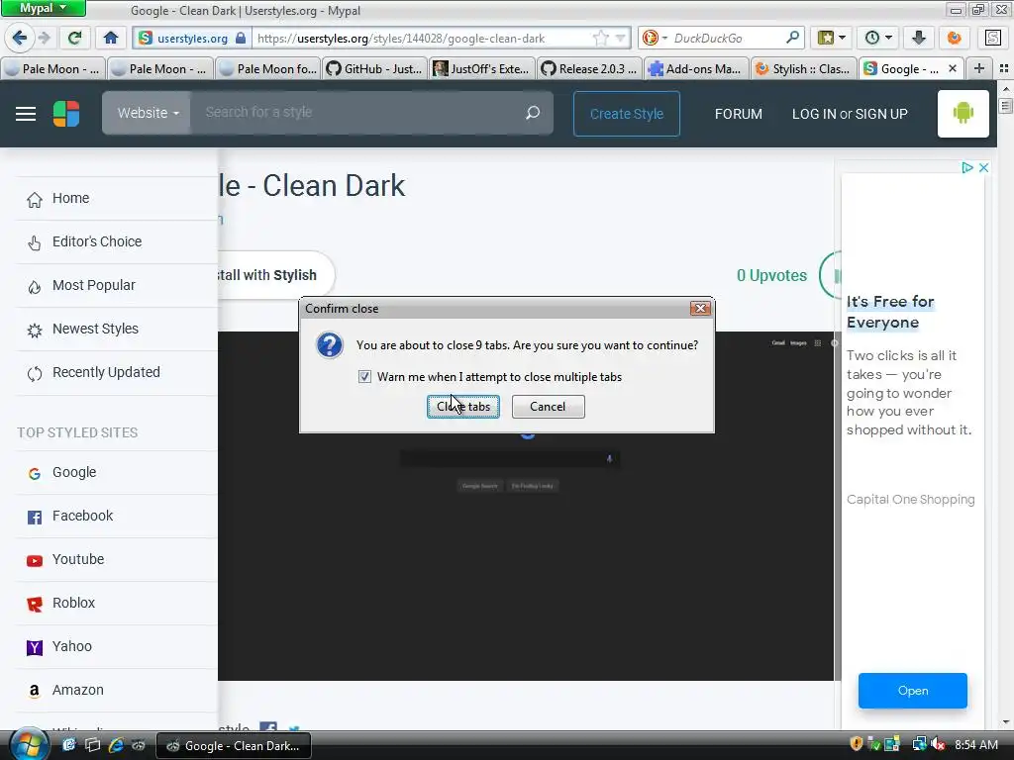Switch to the "JustOff's Exte..." tab
This screenshot has width=1014, height=760.
click(x=482, y=68)
